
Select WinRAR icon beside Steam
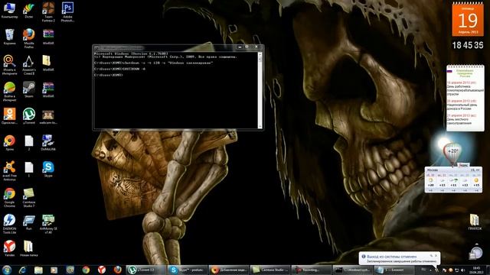click(48, 89)
